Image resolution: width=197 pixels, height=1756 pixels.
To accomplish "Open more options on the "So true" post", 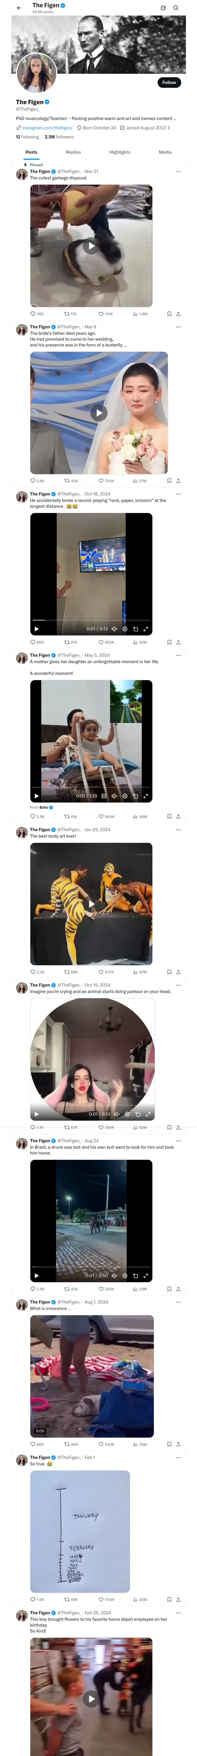I will point(178,1457).
